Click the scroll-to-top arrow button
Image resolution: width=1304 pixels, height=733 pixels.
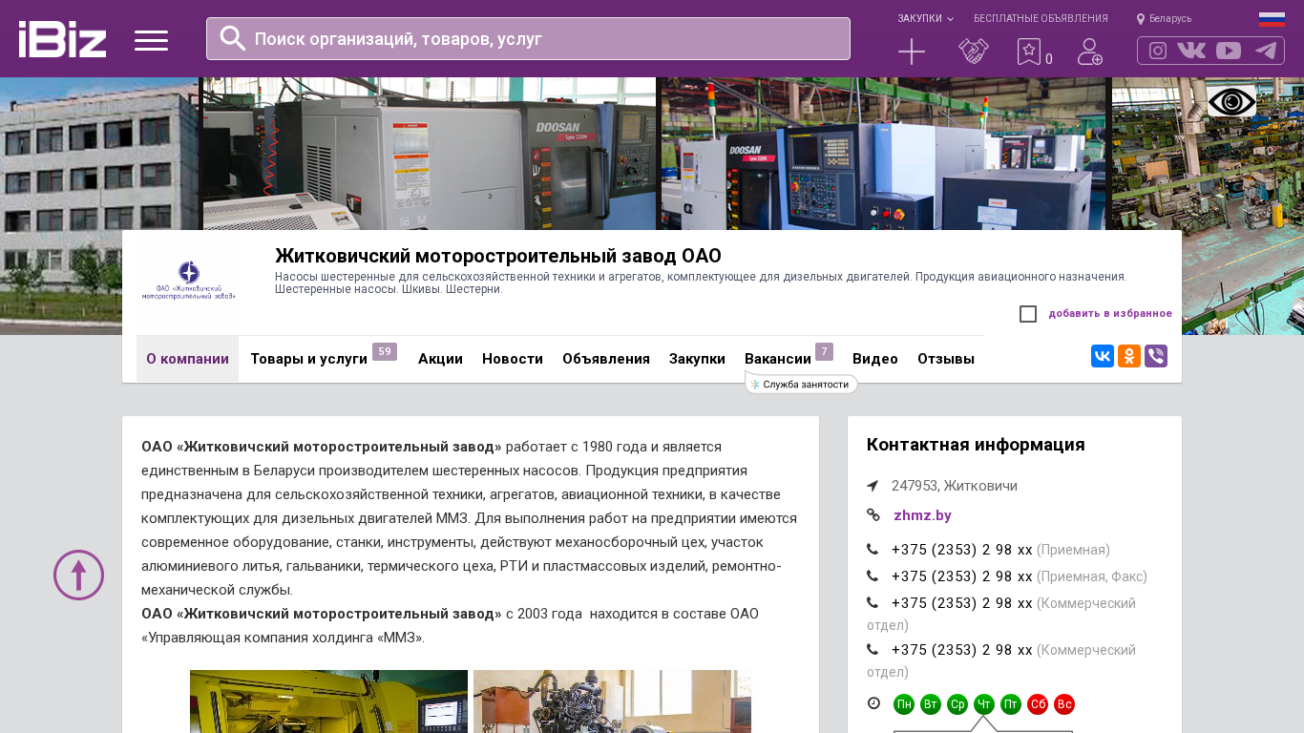[x=78, y=575]
